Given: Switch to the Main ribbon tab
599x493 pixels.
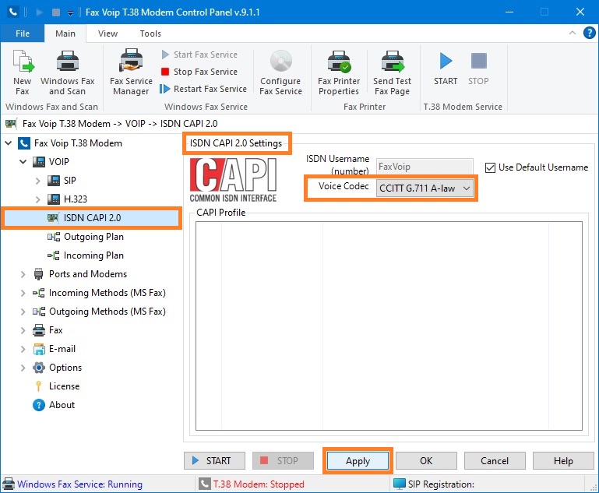Looking at the screenshot, I should 65,33.
